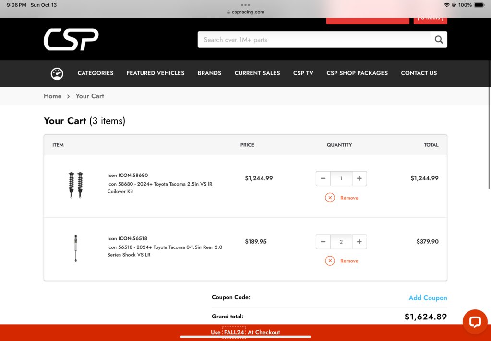
Task: Click the Grand total $1,624.89 amount
Action: (426, 317)
